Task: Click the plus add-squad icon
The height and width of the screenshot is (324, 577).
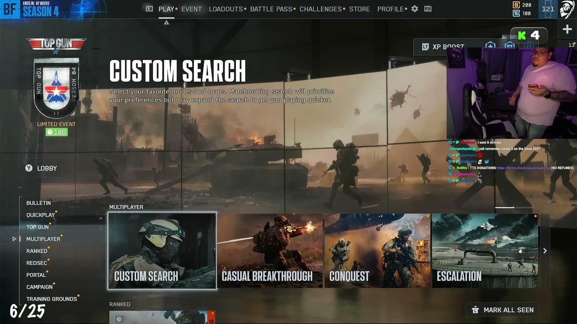Action: click(x=567, y=30)
